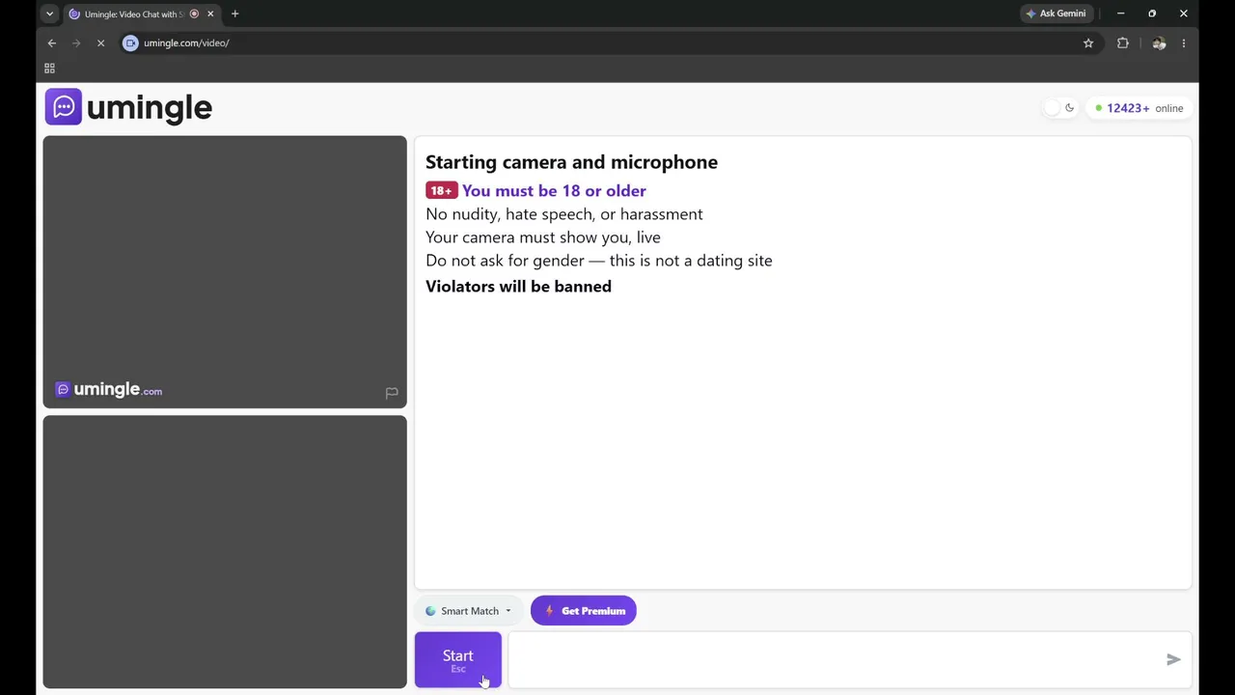Click the 18+ red badge
1235x695 pixels.
point(441,191)
